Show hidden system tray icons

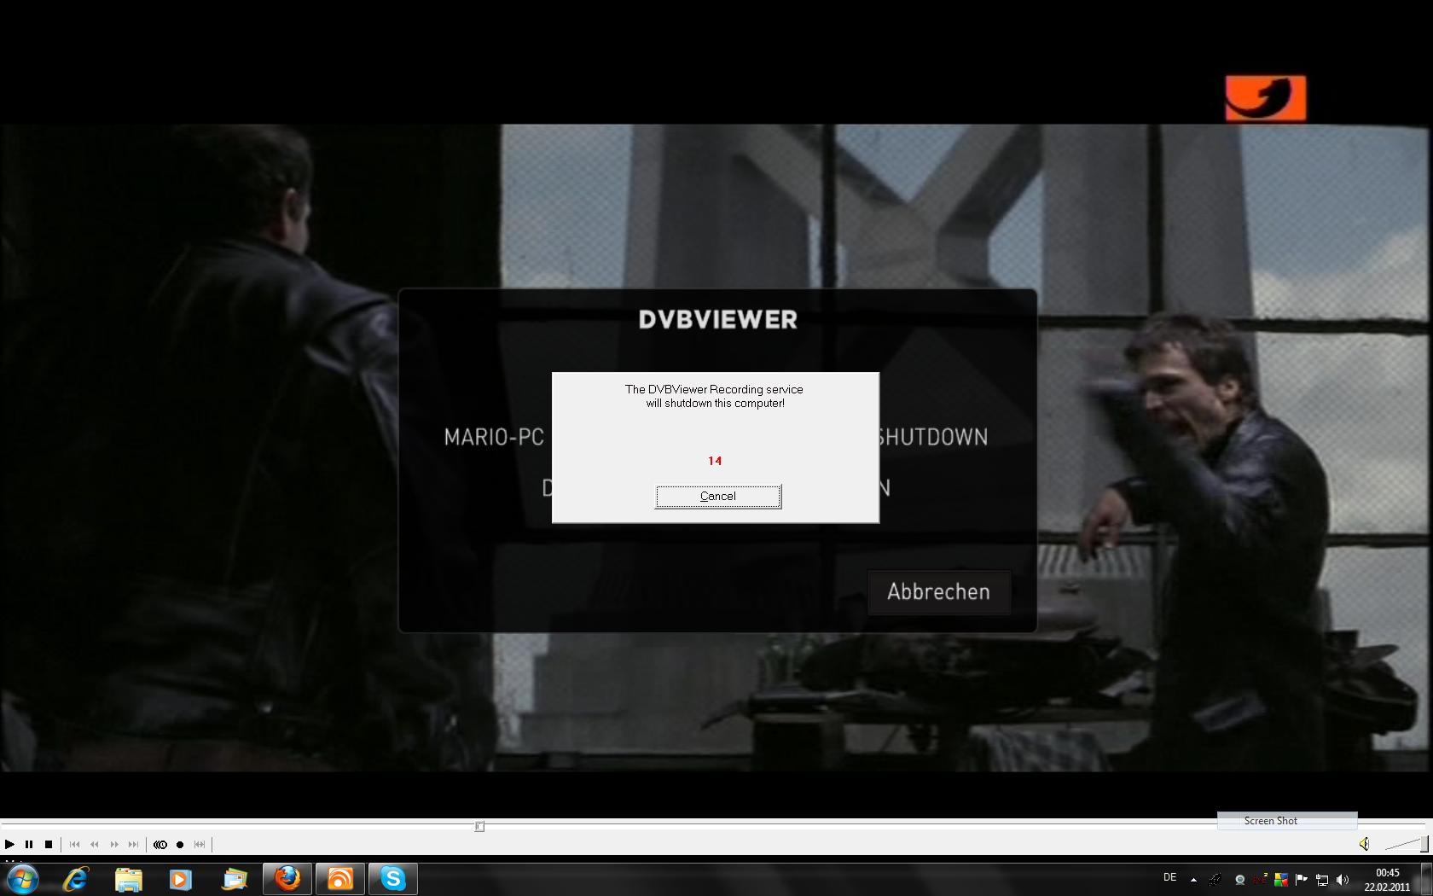pos(1193,879)
